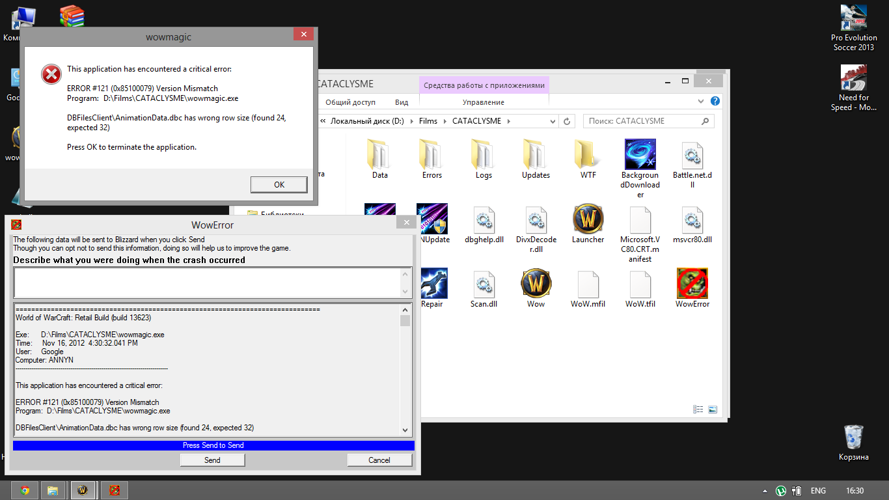Click Films in the address breadcrumb
This screenshot has width=889, height=500.
(x=428, y=121)
